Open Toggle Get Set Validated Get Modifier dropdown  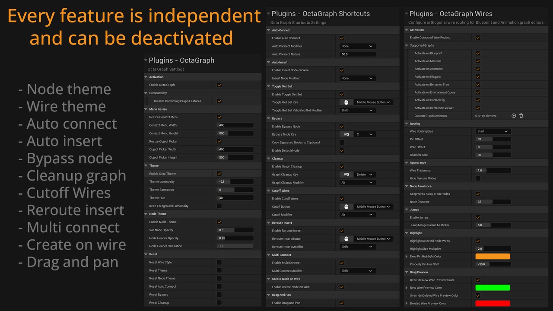pos(357,111)
